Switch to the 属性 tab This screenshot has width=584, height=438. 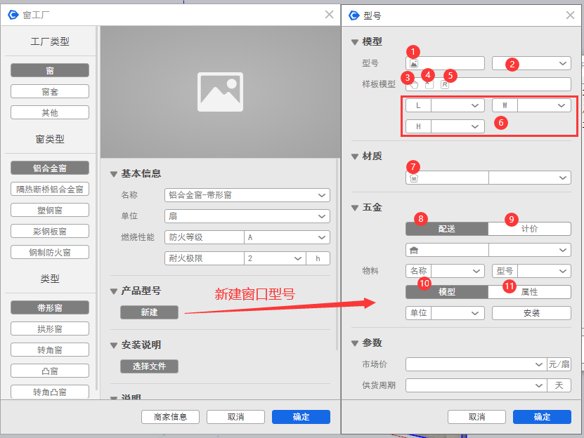[x=529, y=292]
